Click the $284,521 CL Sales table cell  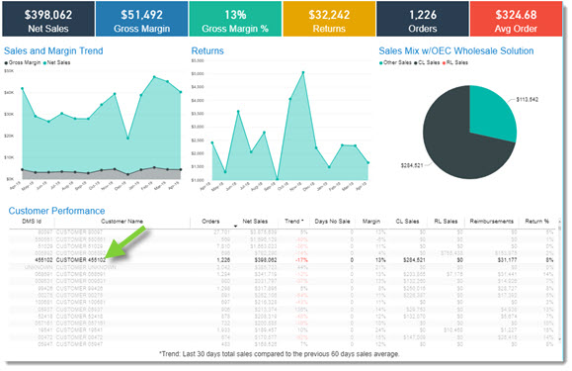point(414,260)
